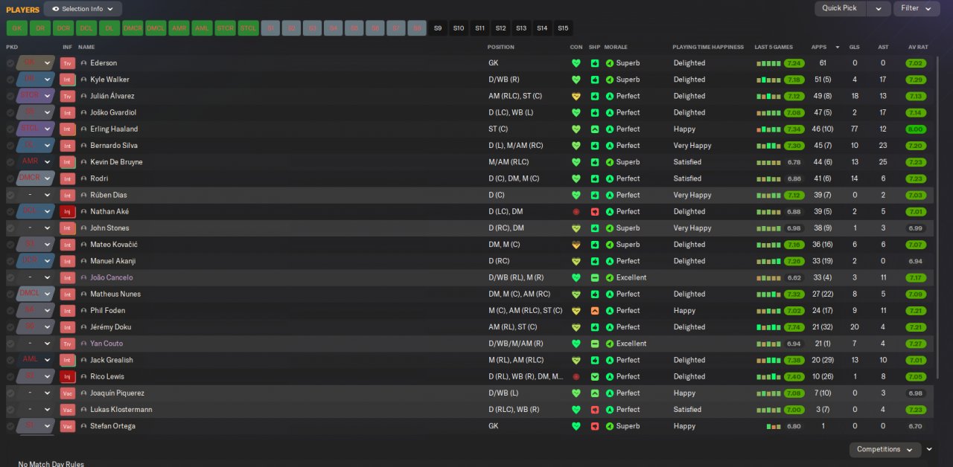Screen dimensions: 953x467
Task: Click Rico Lewis's red injury condition icon
Action: point(576,377)
